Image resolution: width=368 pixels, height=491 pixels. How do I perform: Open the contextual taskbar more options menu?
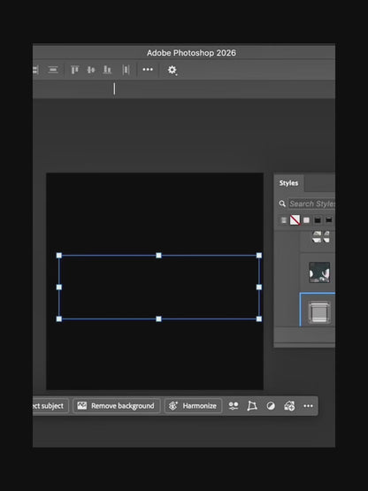[308, 406]
